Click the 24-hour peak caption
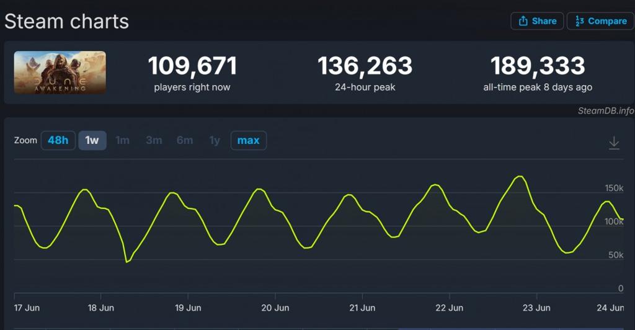The width and height of the screenshot is (635, 330). [365, 87]
